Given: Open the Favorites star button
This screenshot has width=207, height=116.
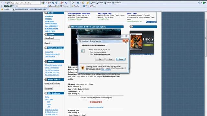Looking at the screenshot, I should [5, 9].
